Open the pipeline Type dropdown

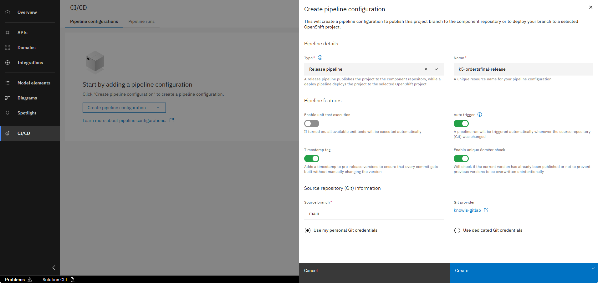(x=436, y=69)
